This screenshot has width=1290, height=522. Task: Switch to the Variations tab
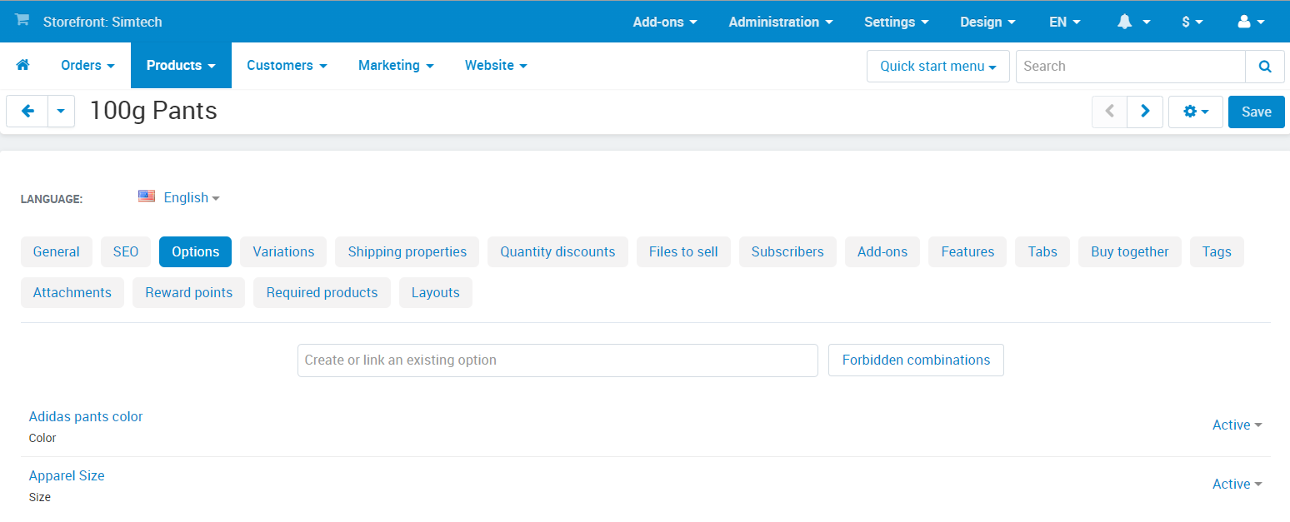coord(283,251)
